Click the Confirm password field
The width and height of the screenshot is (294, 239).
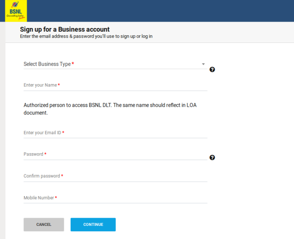point(115,176)
